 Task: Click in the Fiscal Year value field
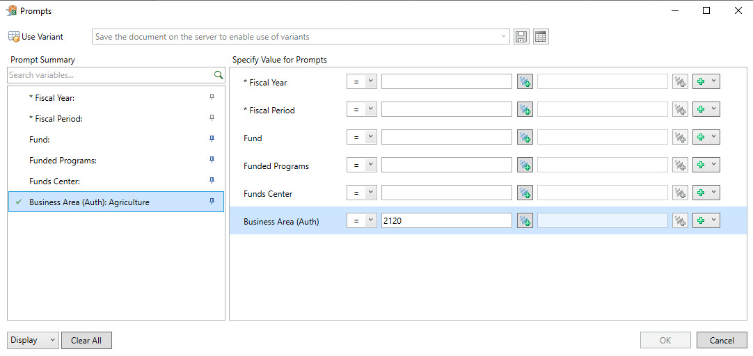pyautogui.click(x=447, y=82)
